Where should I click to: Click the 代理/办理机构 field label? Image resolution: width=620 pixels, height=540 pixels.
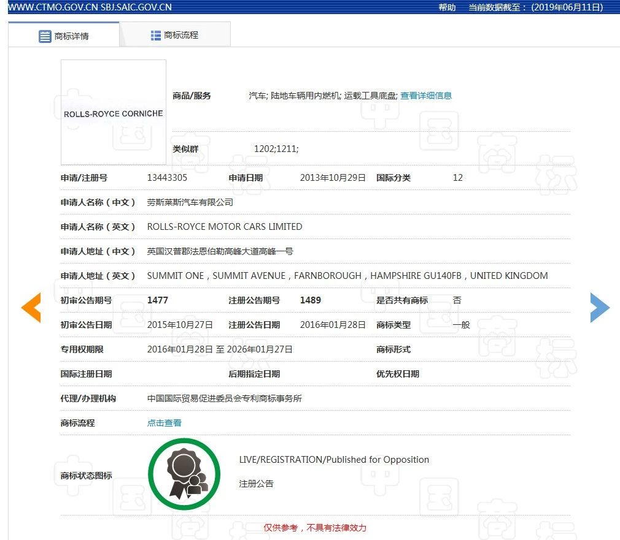88,398
